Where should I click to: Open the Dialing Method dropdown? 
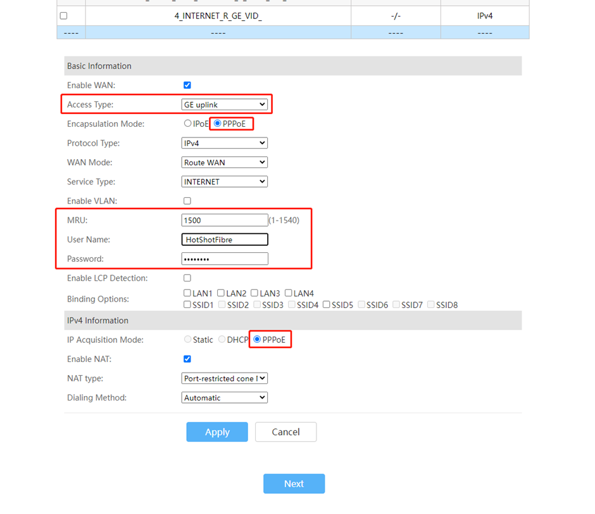tap(224, 398)
